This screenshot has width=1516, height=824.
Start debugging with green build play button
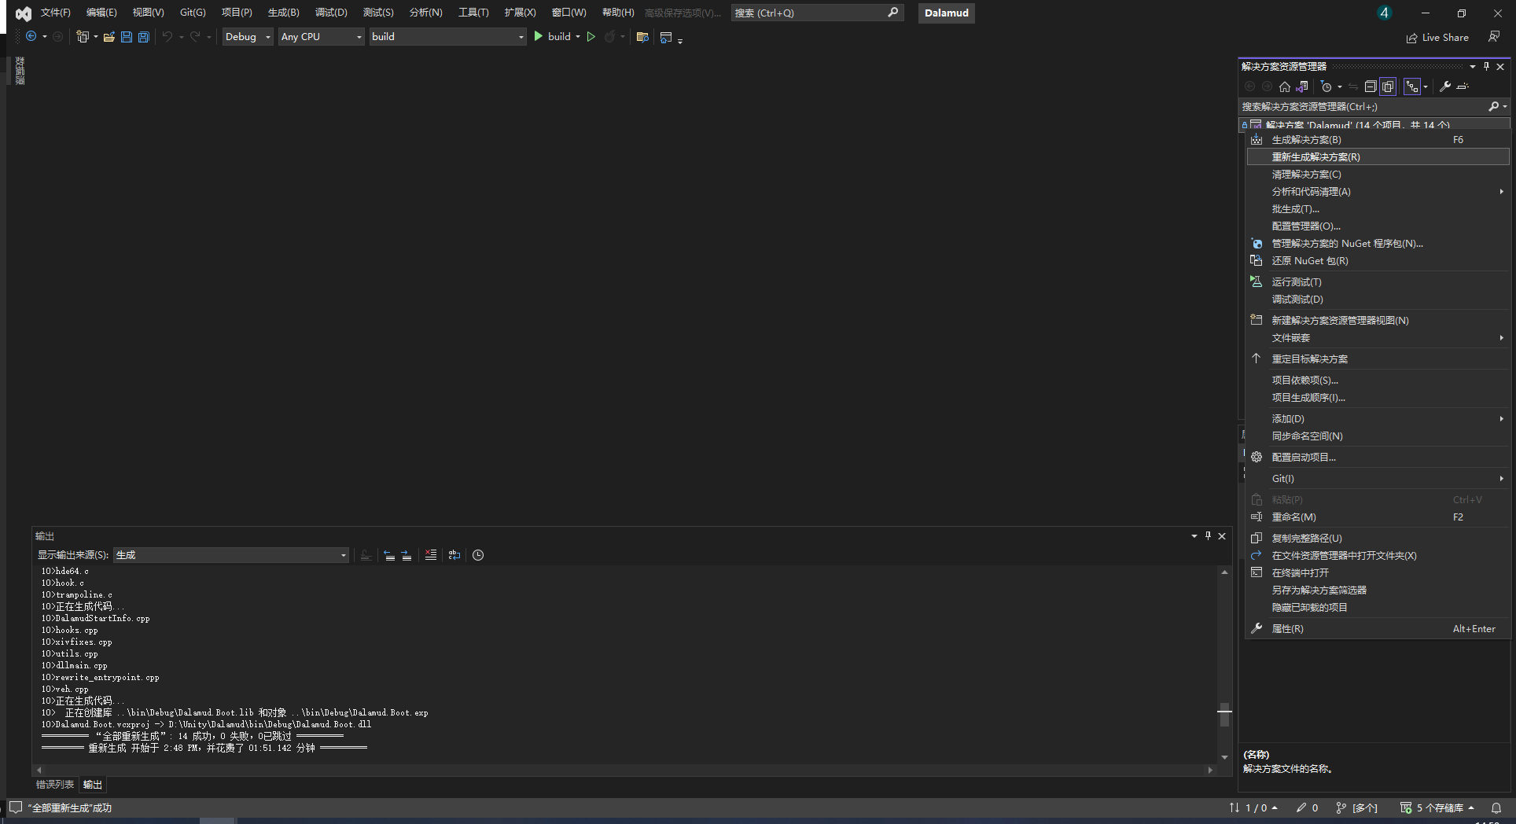553,36
